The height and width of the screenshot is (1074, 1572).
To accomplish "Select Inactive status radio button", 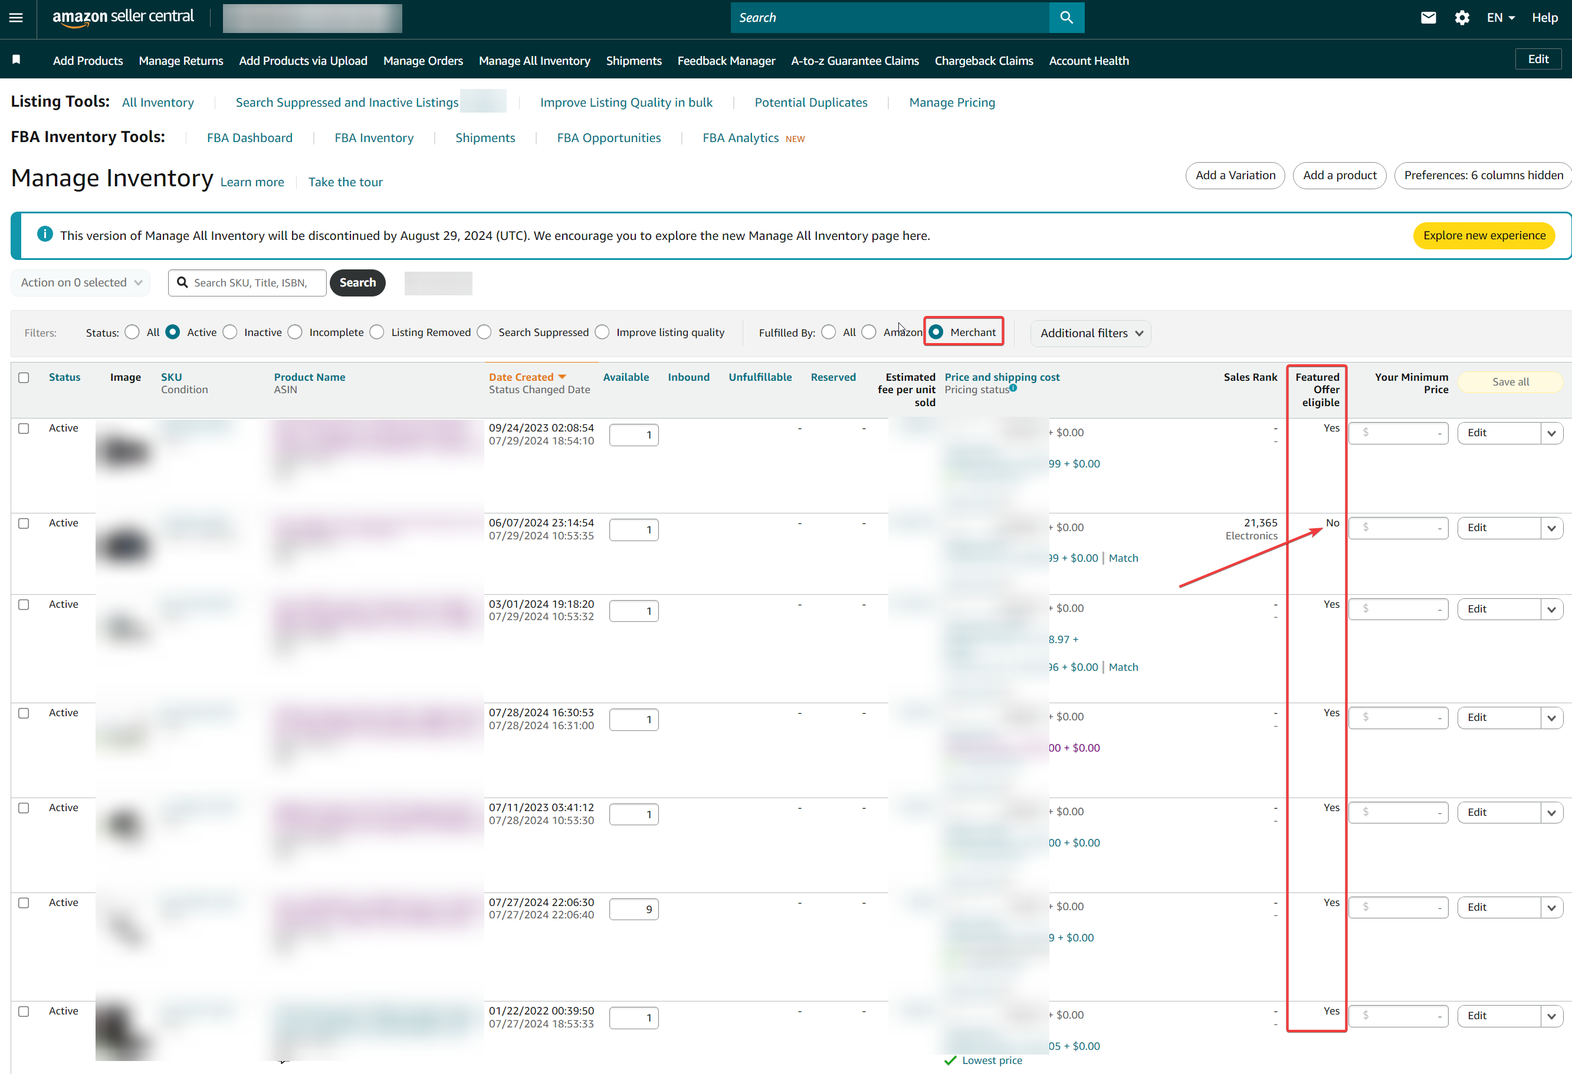I will coord(230,332).
